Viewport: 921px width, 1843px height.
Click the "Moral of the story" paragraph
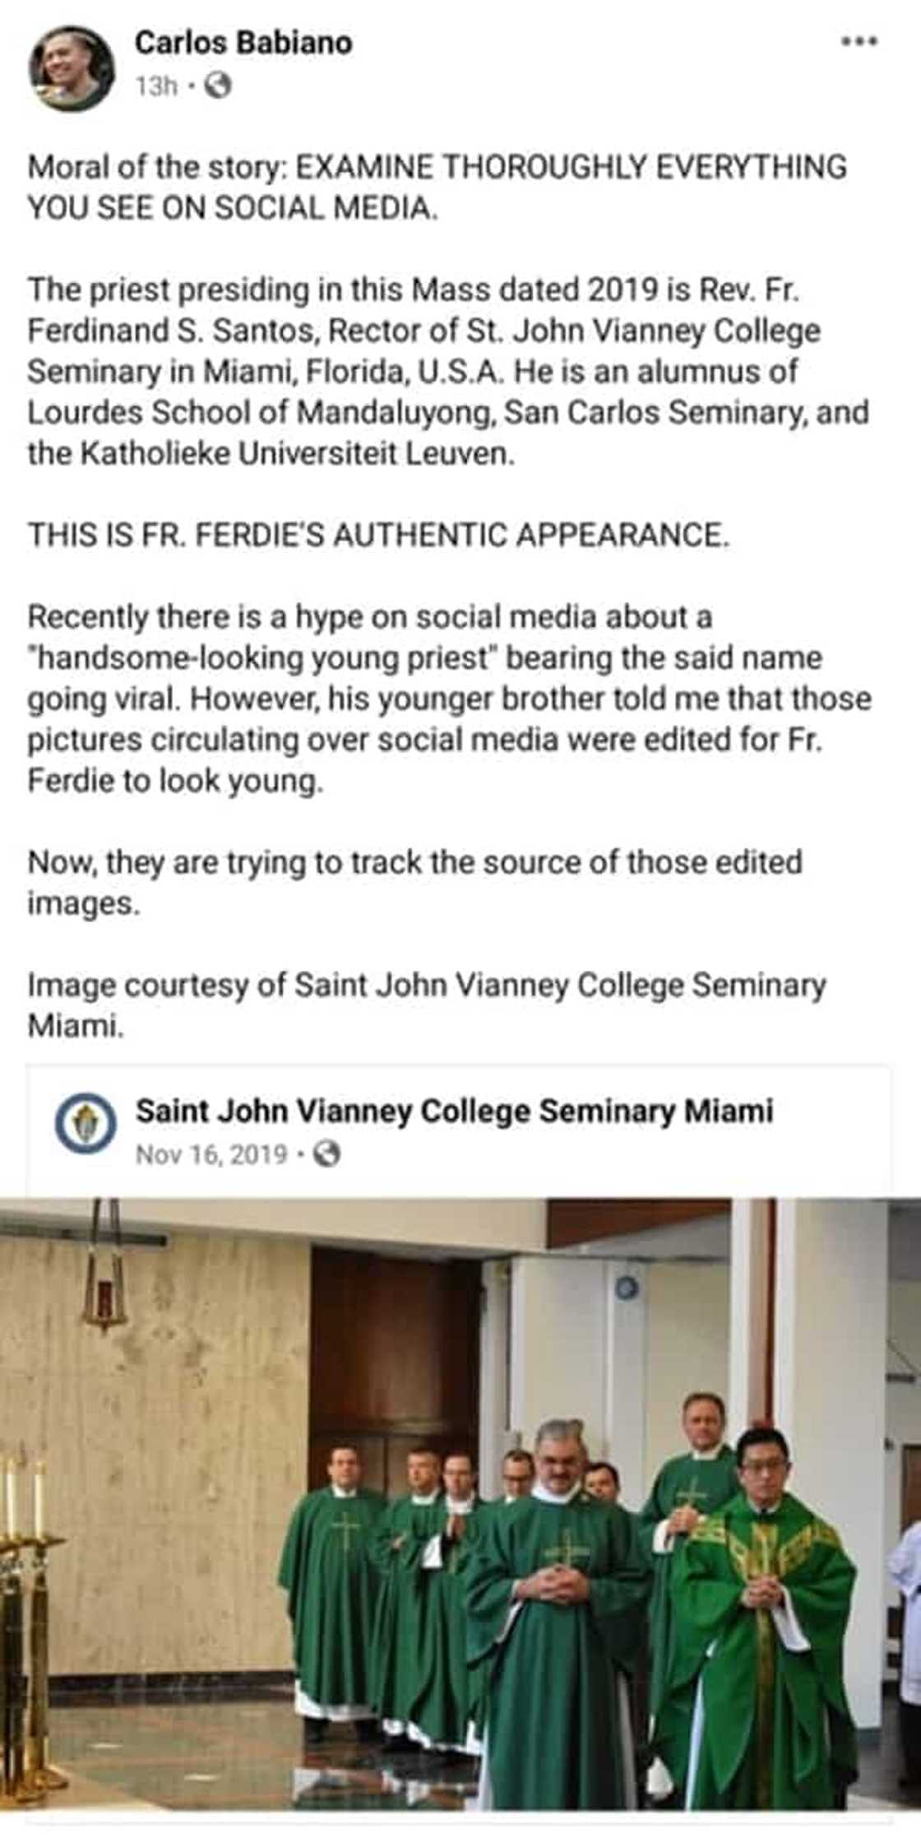click(x=437, y=187)
